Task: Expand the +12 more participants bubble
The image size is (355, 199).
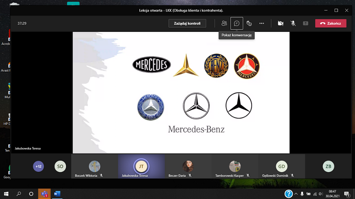Action: (x=38, y=167)
